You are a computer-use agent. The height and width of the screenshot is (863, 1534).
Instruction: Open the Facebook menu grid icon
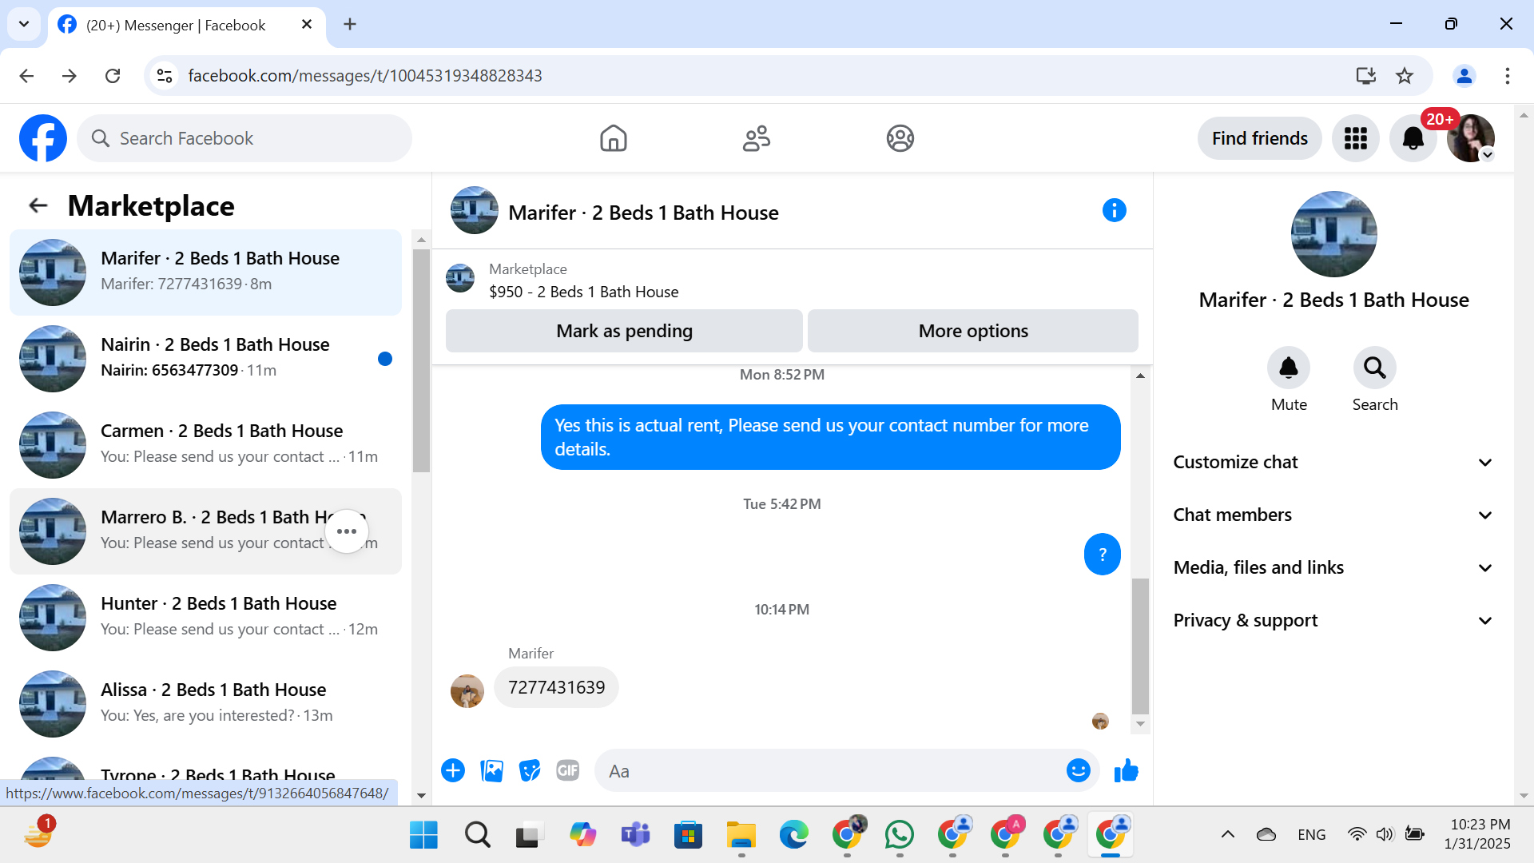tap(1356, 138)
